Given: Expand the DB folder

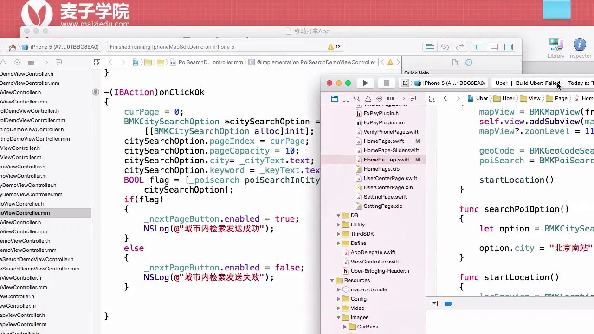Looking at the screenshot, I should coord(338,215).
